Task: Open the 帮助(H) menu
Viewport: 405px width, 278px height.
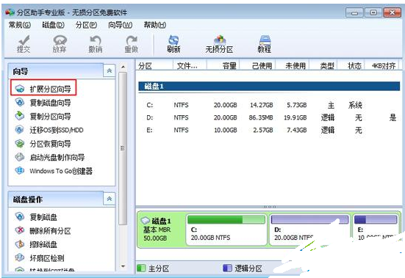Action: click(154, 25)
